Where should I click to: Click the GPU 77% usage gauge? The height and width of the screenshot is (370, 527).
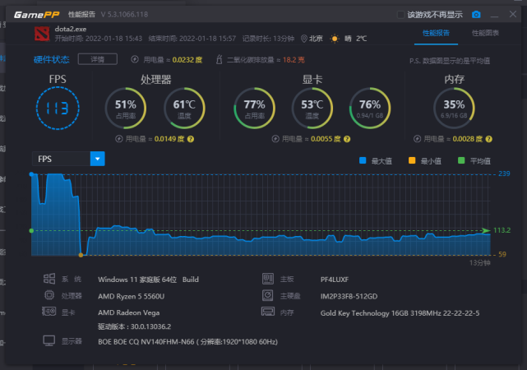(x=254, y=109)
